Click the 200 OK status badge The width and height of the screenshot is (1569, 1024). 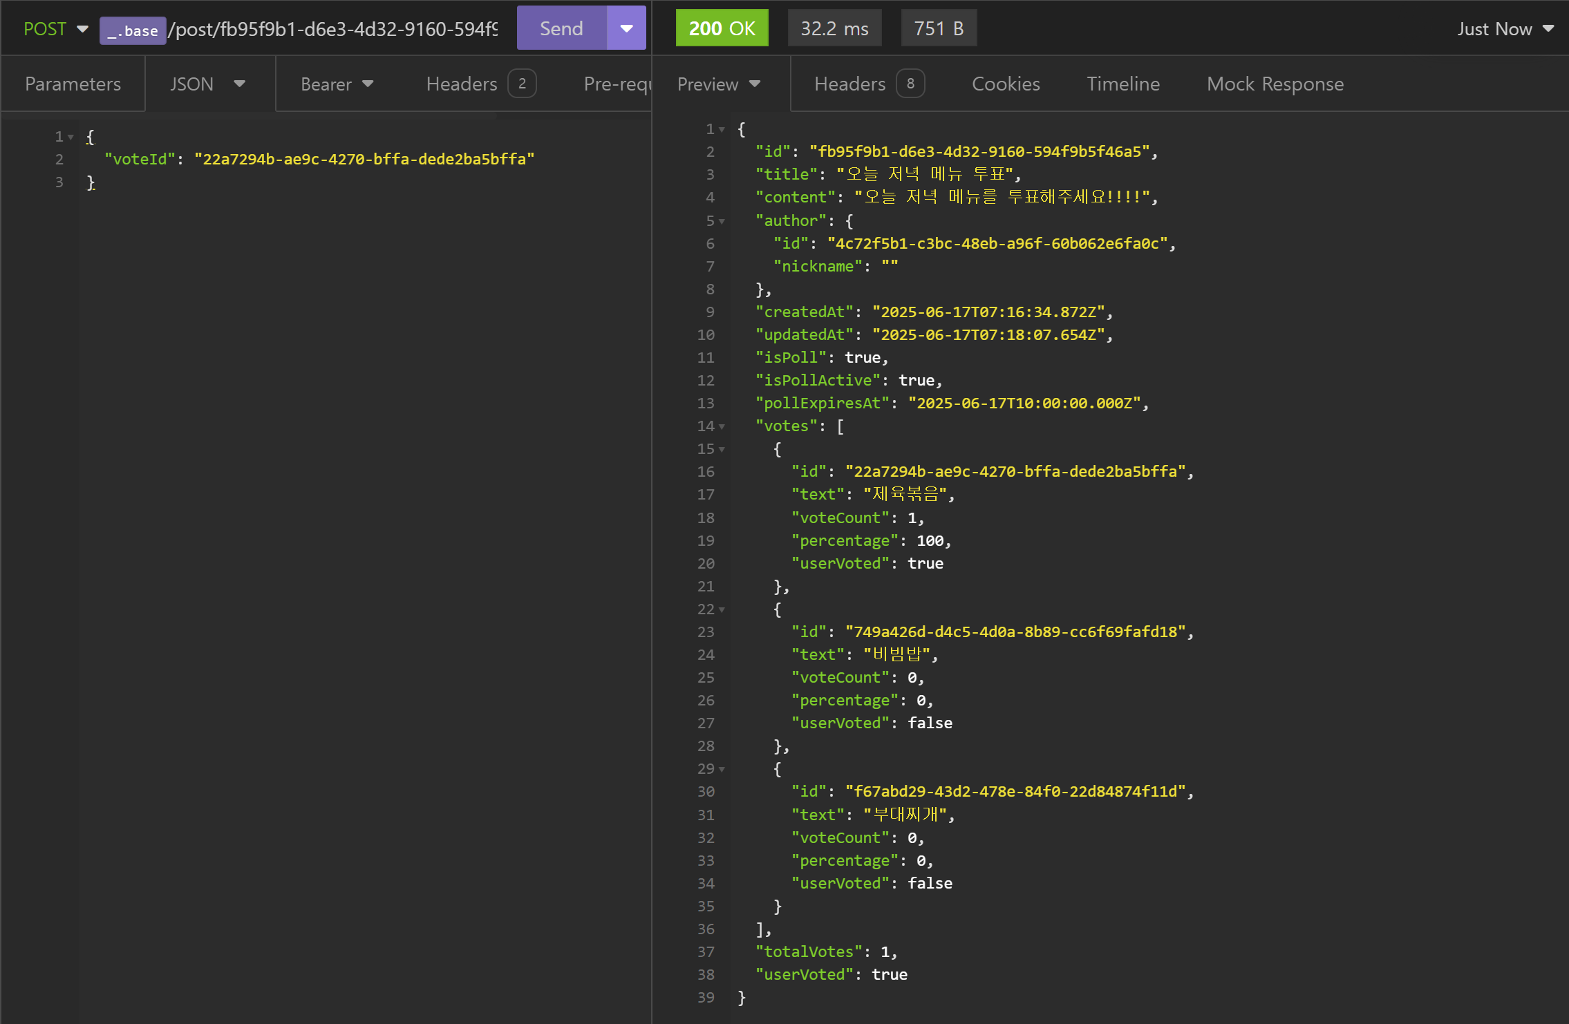tap(722, 28)
